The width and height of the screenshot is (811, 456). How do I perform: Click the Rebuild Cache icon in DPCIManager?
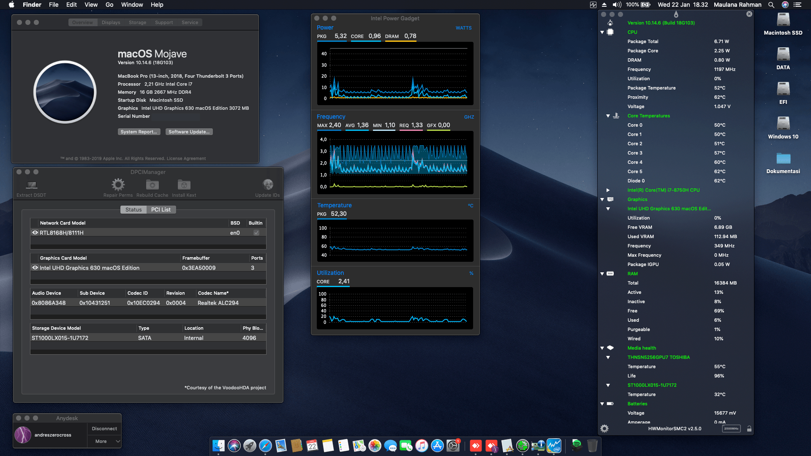pyautogui.click(x=152, y=185)
